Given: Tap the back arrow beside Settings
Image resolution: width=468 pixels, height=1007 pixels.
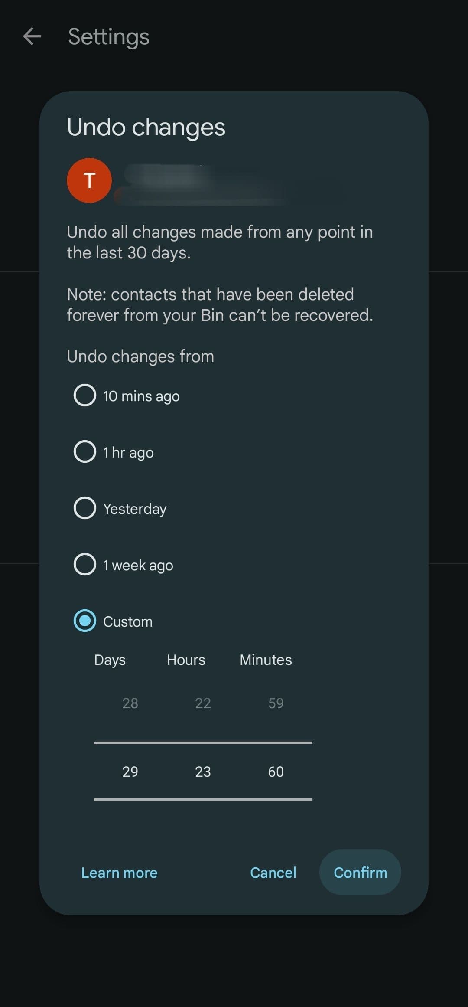Looking at the screenshot, I should (x=32, y=36).
